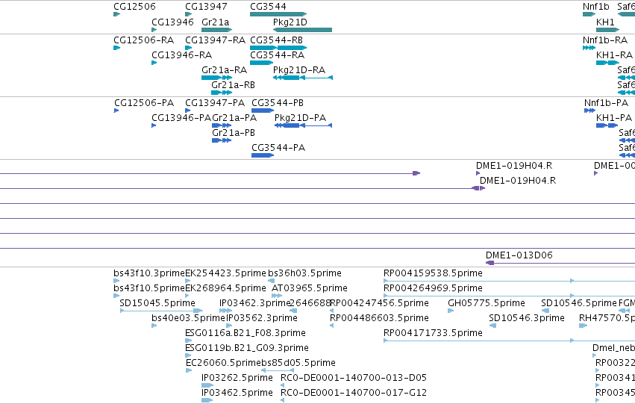Select EST IP03462.3prime

[x=225, y=311]
